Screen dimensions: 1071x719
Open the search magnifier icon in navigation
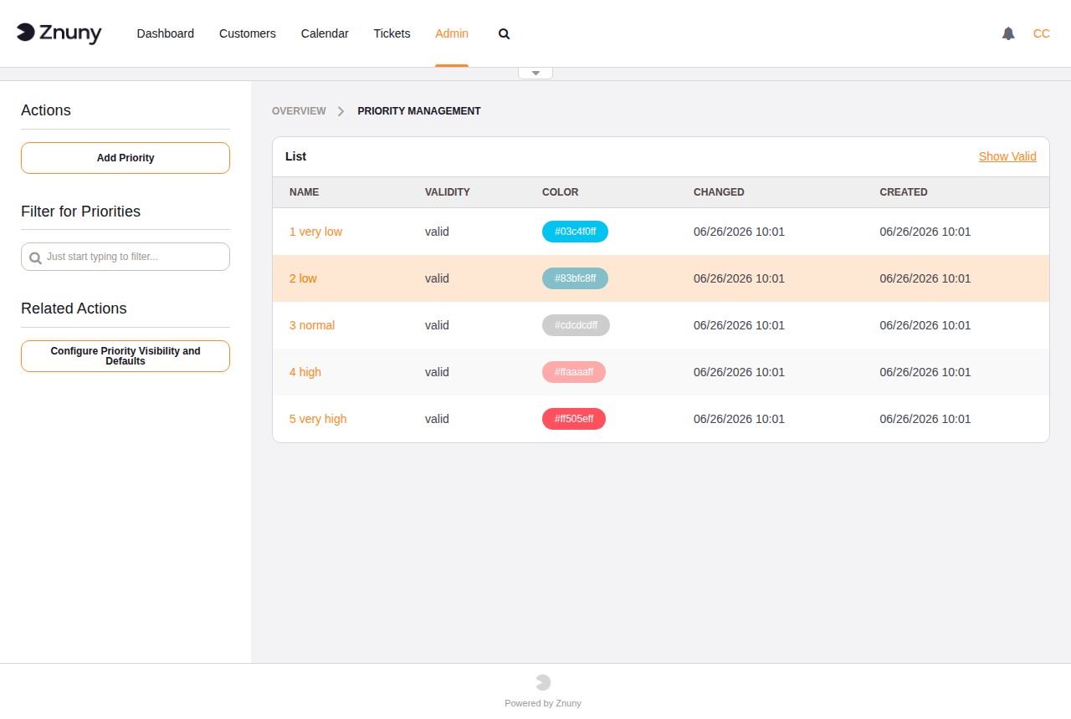(504, 34)
